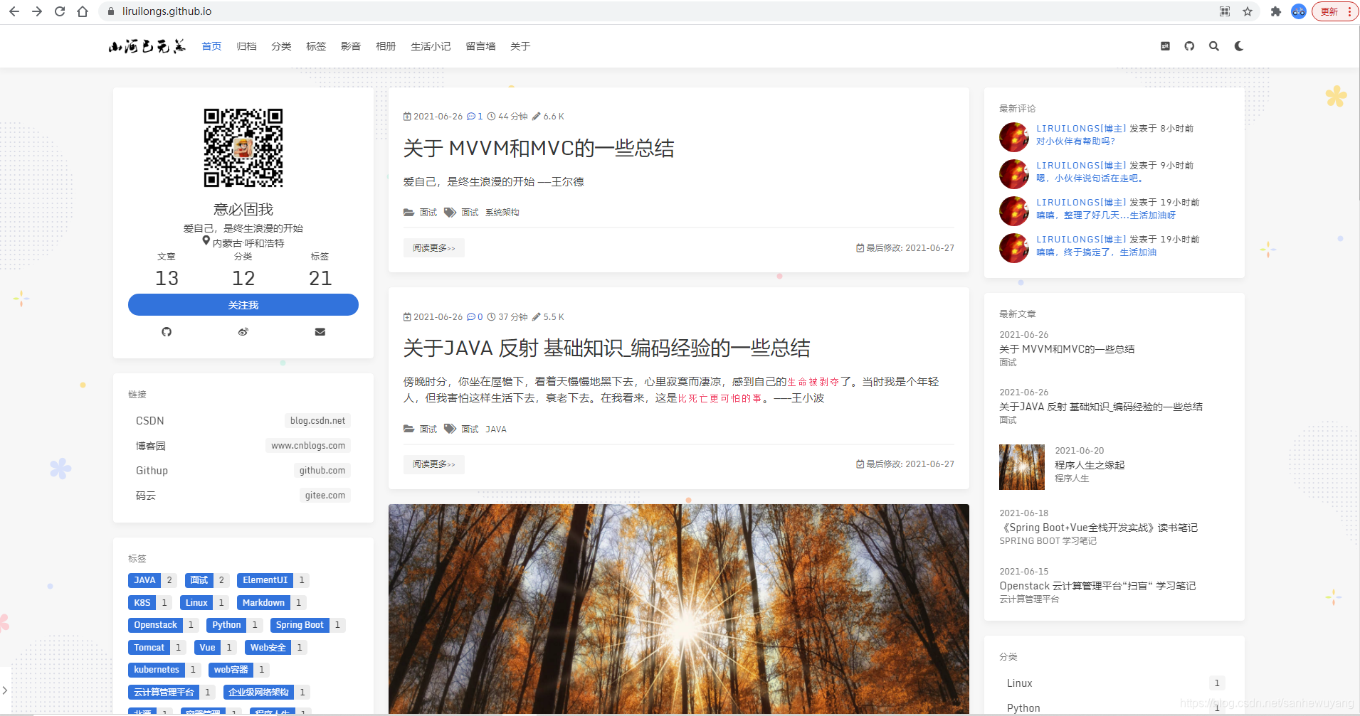
Task: Toggle the bookmark star in the address bar
Action: [1248, 11]
